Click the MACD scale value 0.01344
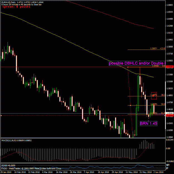The height and width of the screenshot is (174, 174). pos(170,140)
